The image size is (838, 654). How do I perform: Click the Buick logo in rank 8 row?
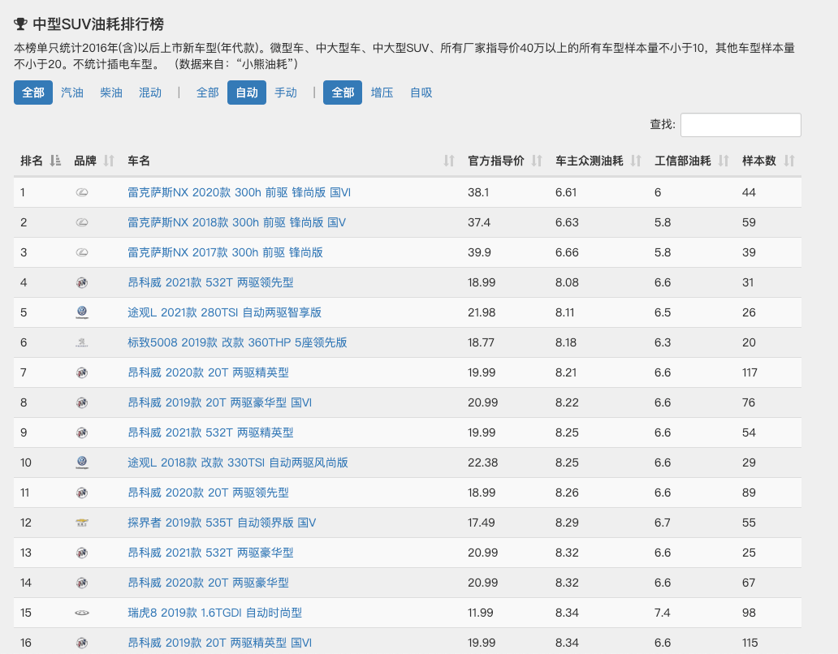[x=82, y=402]
